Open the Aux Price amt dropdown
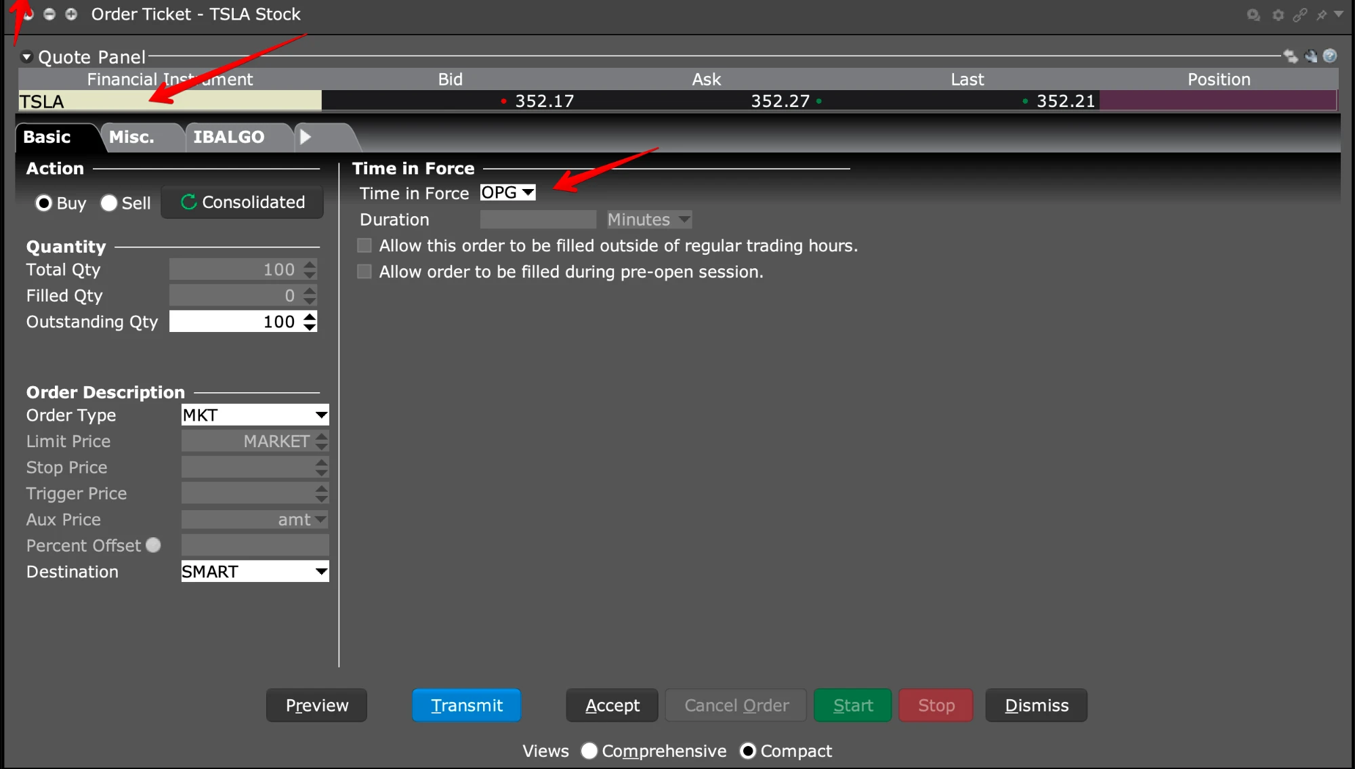 point(255,520)
